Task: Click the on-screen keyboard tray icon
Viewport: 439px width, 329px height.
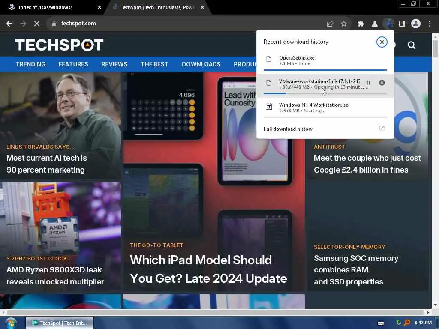Action: [x=381, y=323]
